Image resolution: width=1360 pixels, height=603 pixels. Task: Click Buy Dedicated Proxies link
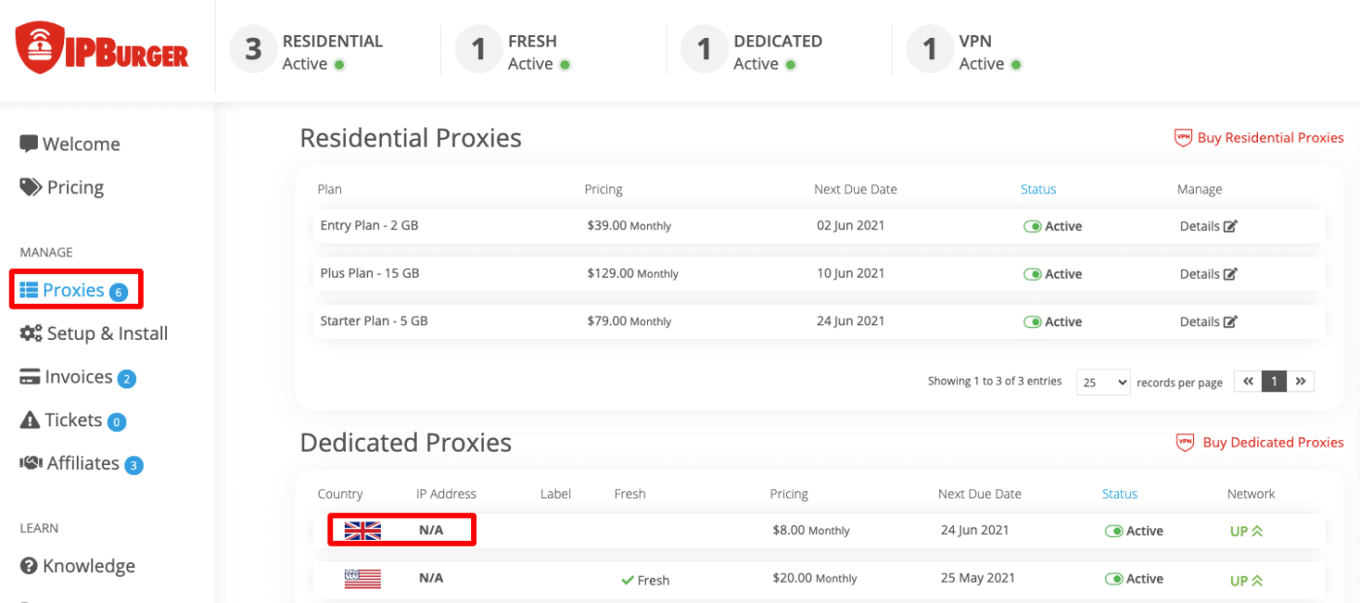(x=1273, y=443)
